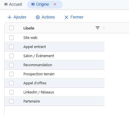Screen dimensions: 129x115
Task: Click the Partenaire entry
Action: pyautogui.click(x=32, y=101)
